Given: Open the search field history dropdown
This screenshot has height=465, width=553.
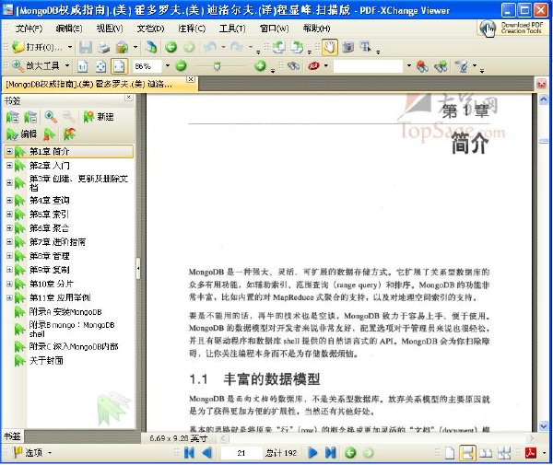Looking at the screenshot, I should 408,66.
